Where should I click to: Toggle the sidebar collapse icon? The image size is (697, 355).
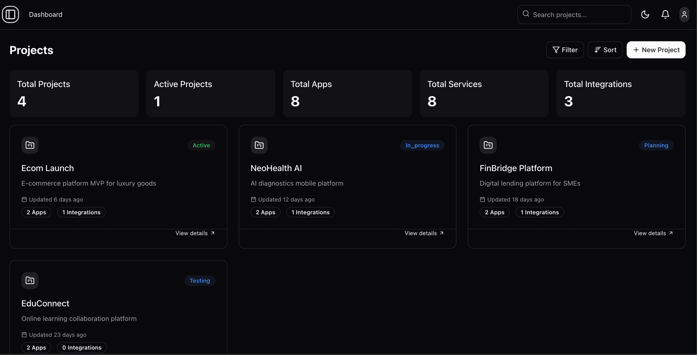[x=11, y=14]
